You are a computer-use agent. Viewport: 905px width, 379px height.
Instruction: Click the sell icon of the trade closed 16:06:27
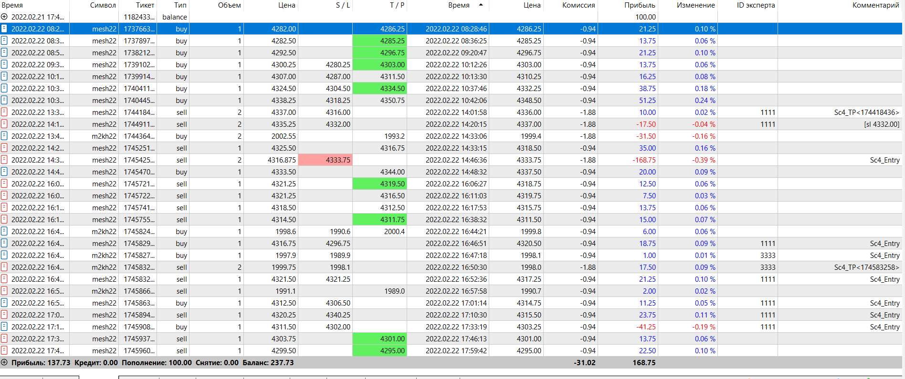pyautogui.click(x=4, y=184)
